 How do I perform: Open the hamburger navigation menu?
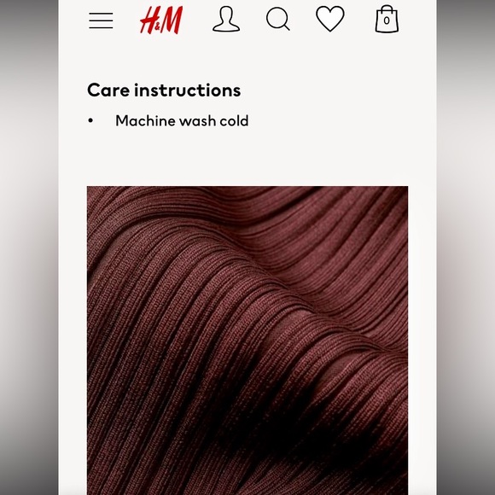pos(101,20)
